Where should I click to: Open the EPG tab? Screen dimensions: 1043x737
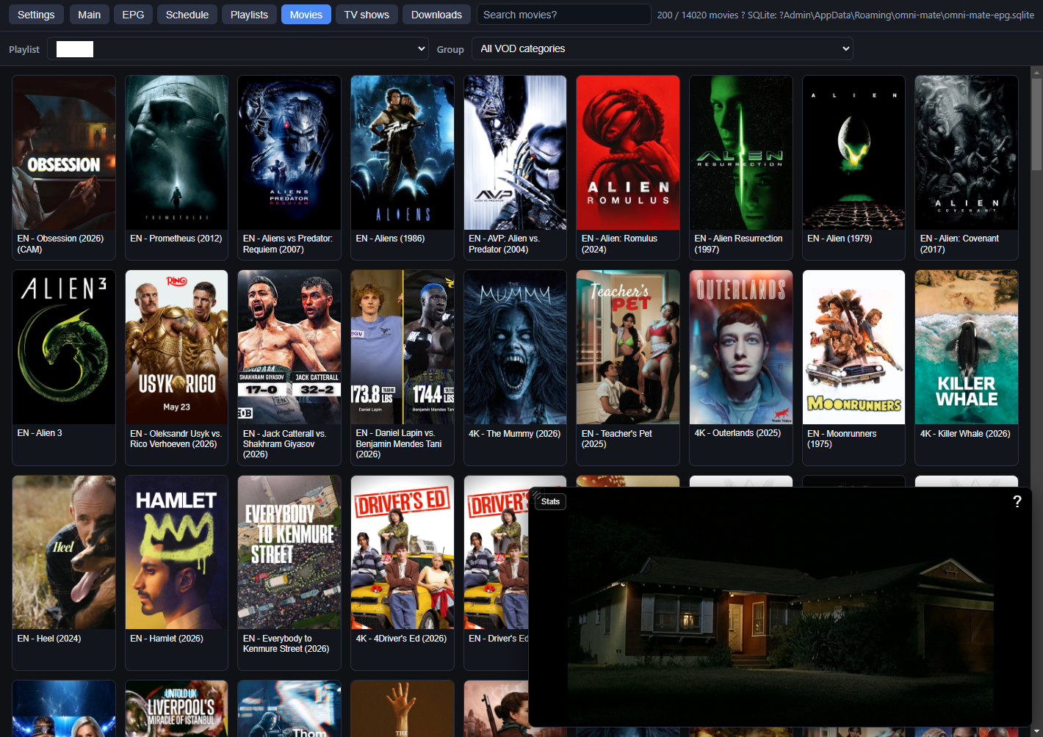click(x=133, y=15)
